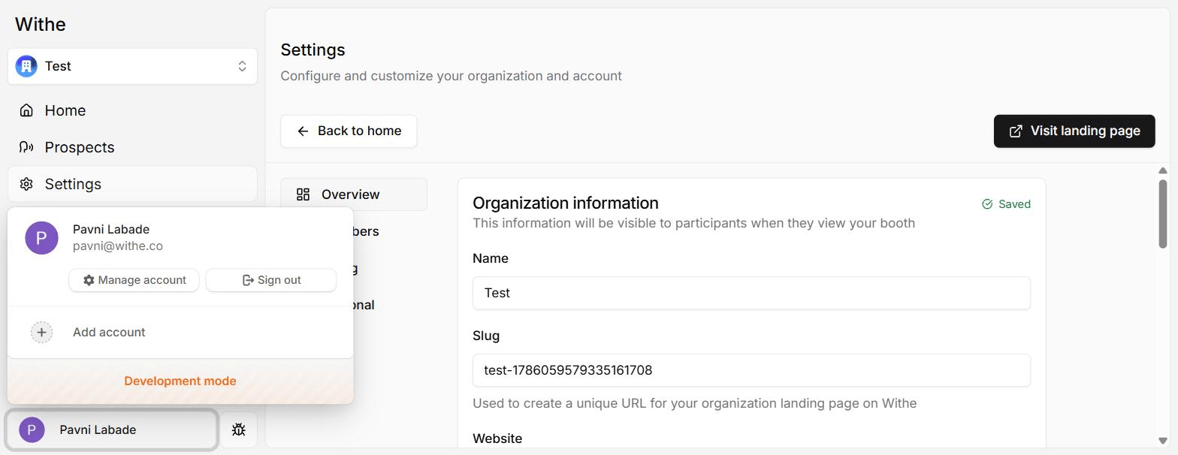Select Settings in sidebar
This screenshot has height=455, width=1178.
(132, 184)
